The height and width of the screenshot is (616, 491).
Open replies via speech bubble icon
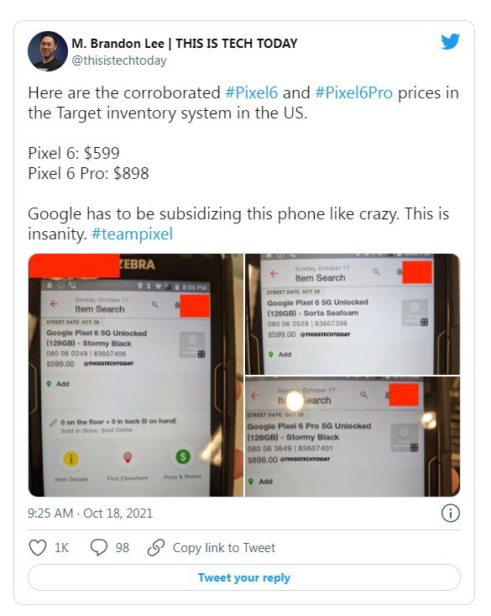coord(98,547)
